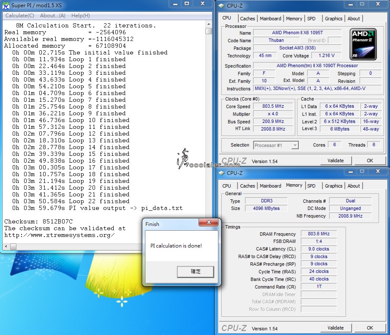The width and height of the screenshot is (390, 335).
Task: Click OK button in lower CPU-Z window
Action: [370, 328]
